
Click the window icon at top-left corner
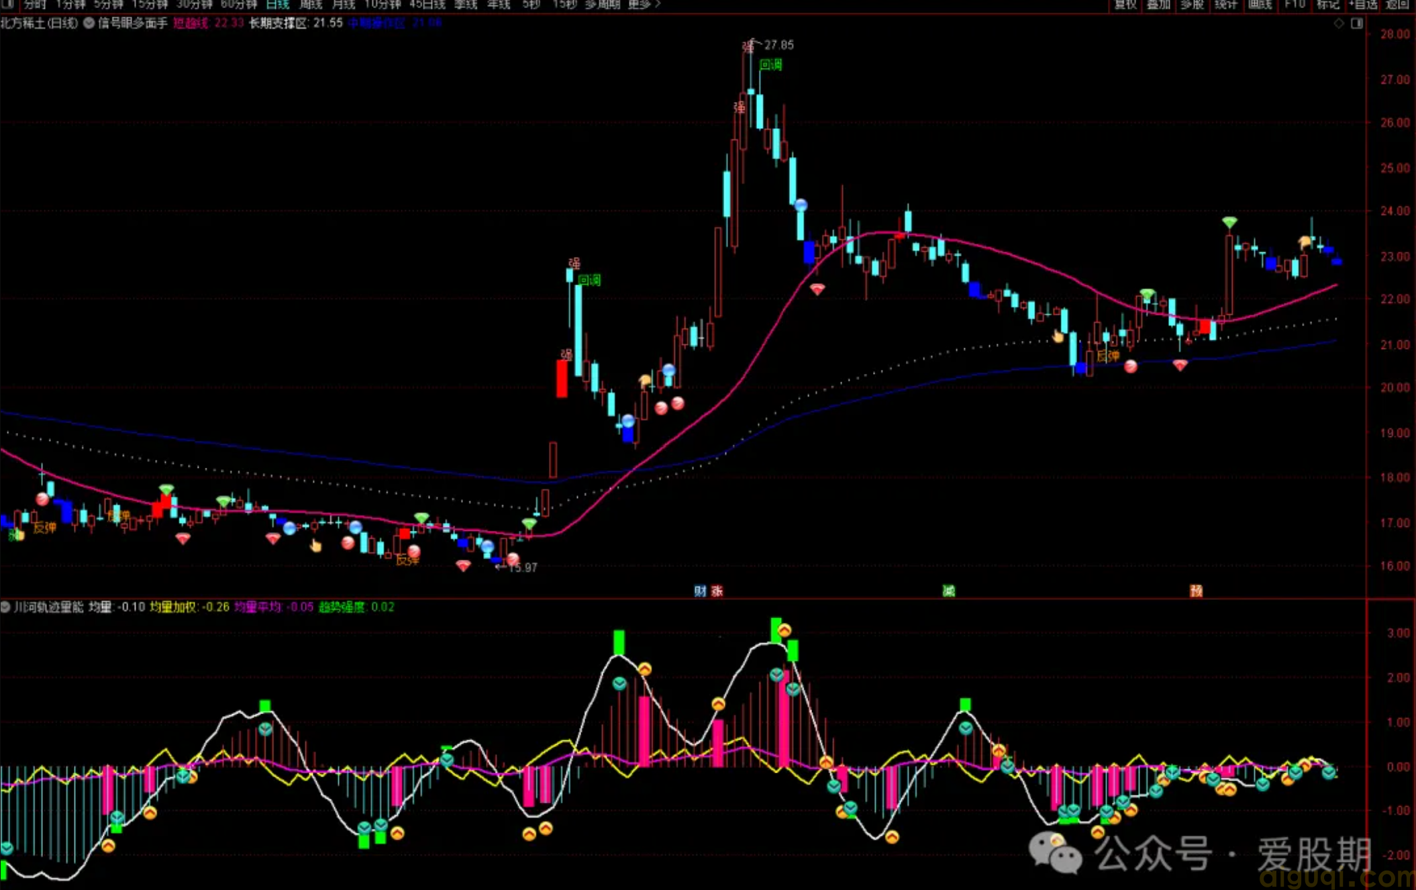[x=8, y=4]
